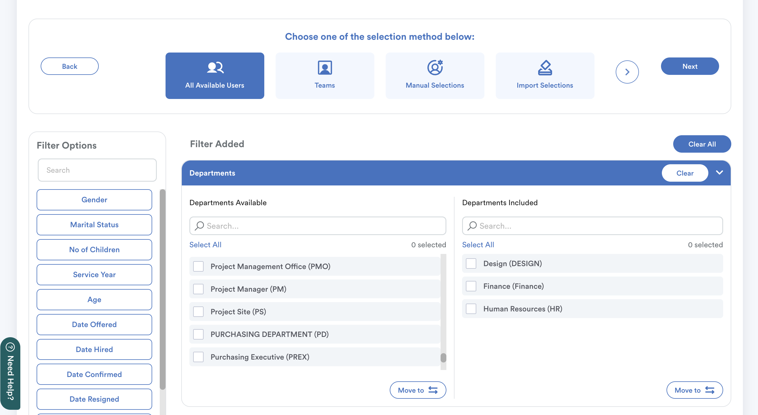Pick the Date Hired filter option
The image size is (758, 415).
[94, 349]
